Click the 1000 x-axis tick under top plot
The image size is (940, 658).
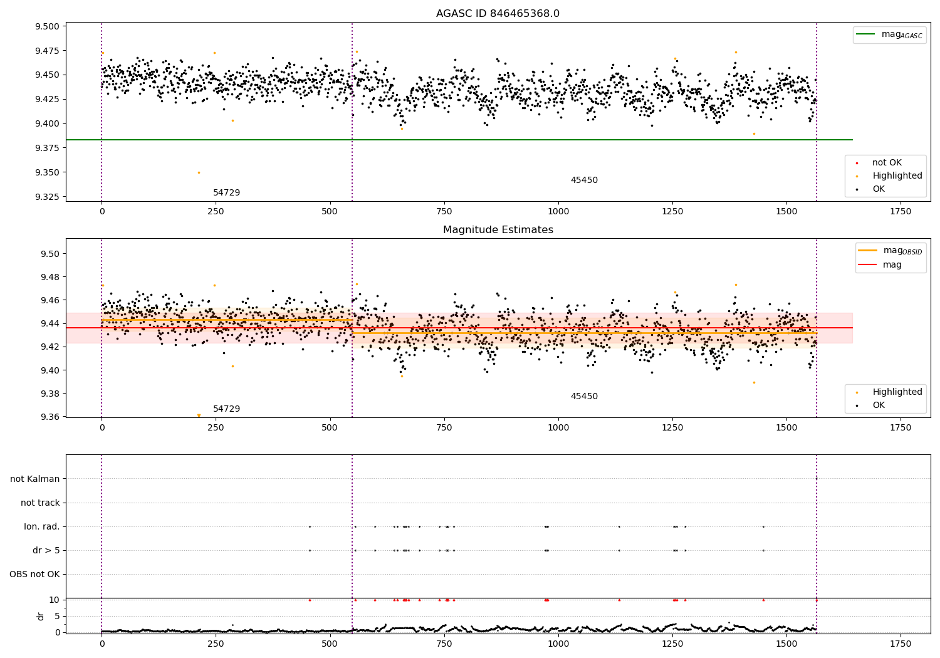click(558, 212)
